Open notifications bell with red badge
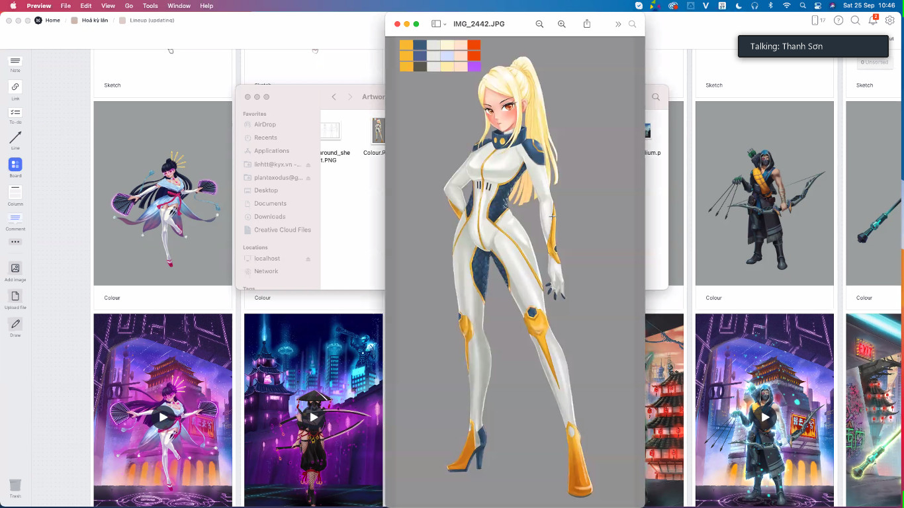The height and width of the screenshot is (508, 904). pyautogui.click(x=873, y=21)
